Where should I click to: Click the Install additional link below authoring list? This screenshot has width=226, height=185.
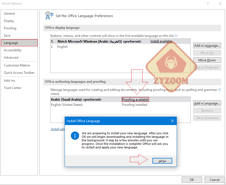[58, 129]
